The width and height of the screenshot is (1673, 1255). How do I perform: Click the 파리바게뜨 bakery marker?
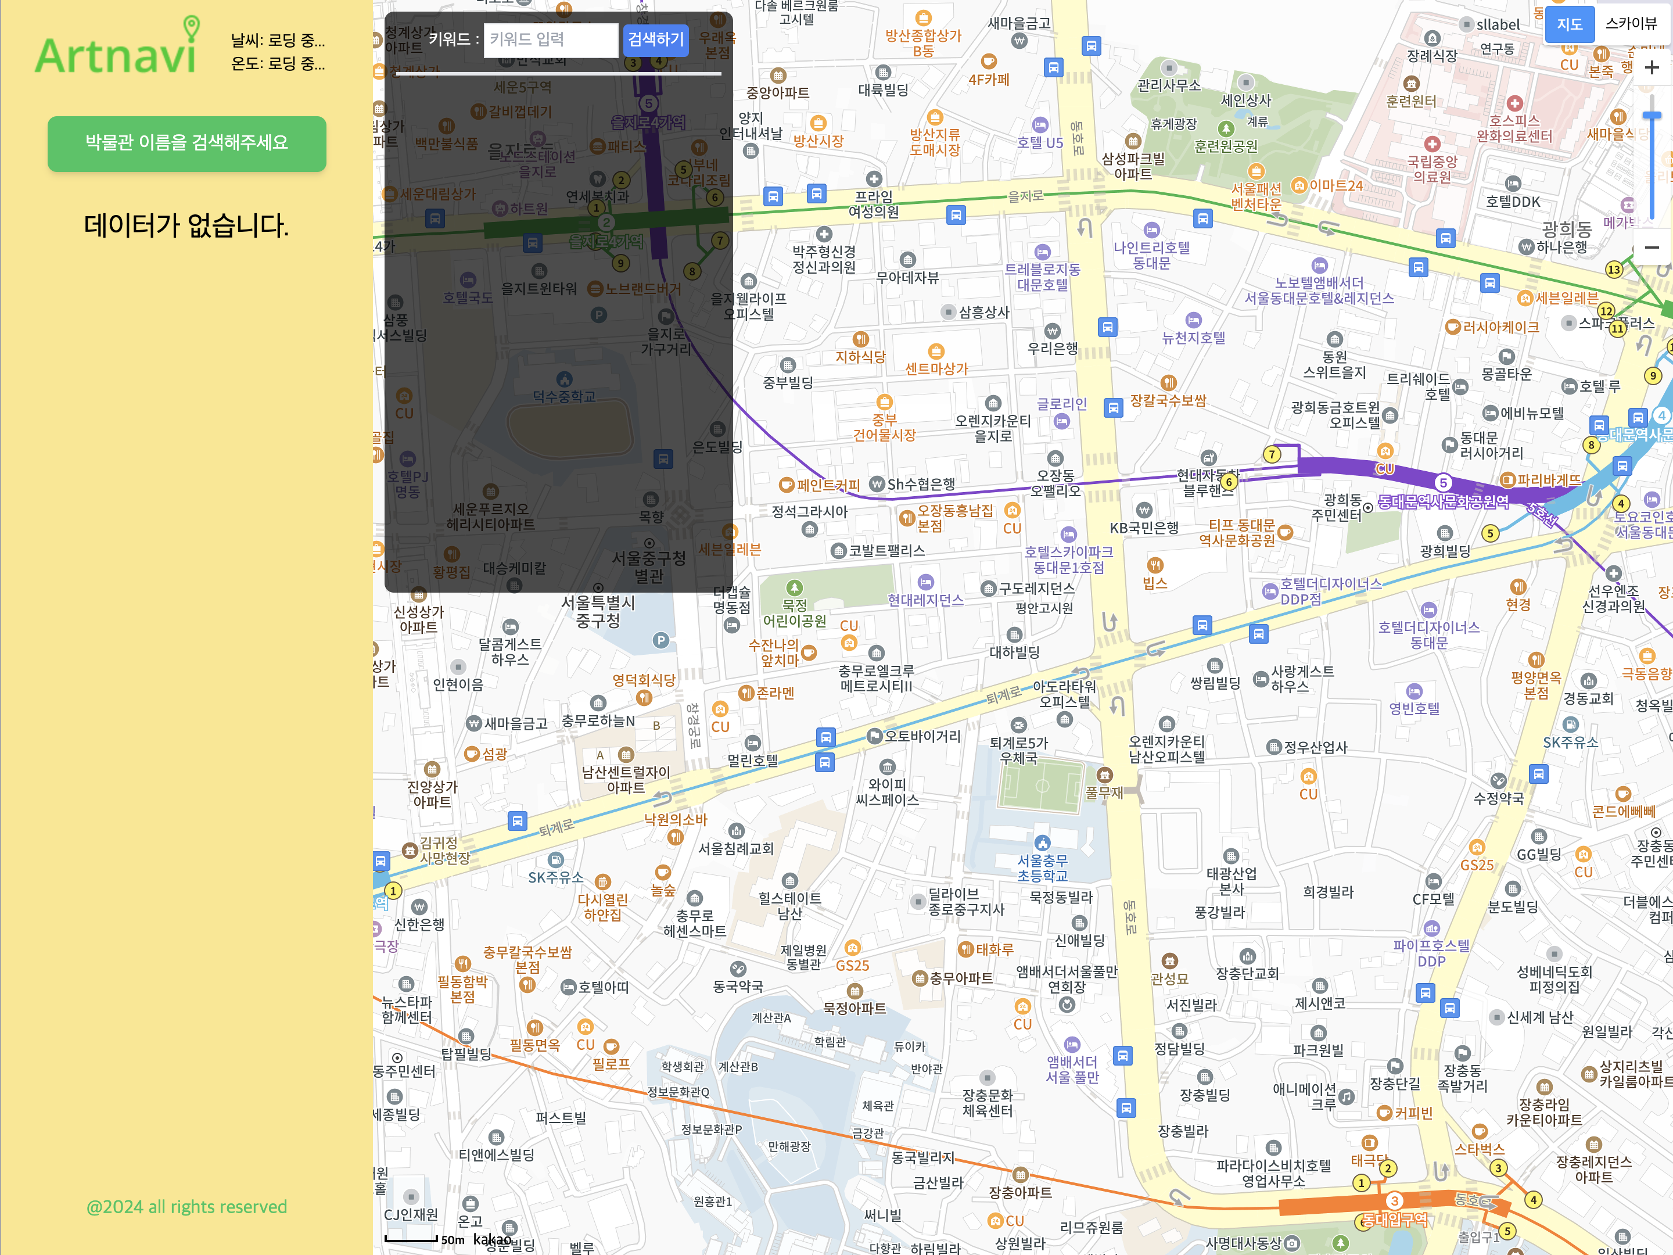coord(1507,481)
